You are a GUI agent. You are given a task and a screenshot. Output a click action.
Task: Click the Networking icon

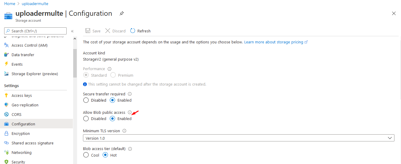[6, 152]
